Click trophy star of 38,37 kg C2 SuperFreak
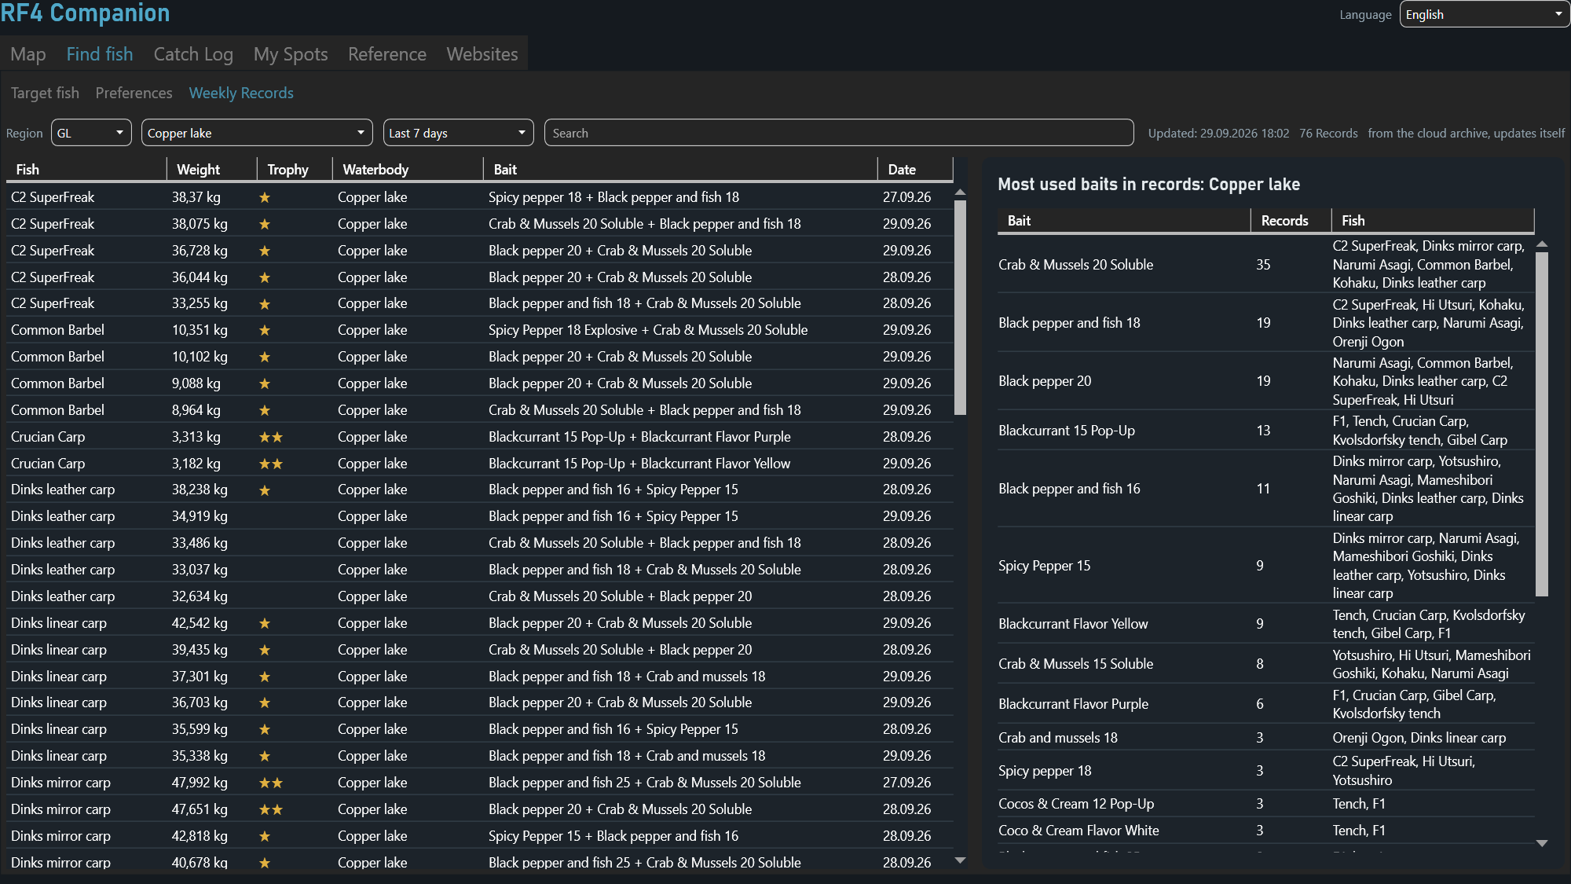 (265, 197)
